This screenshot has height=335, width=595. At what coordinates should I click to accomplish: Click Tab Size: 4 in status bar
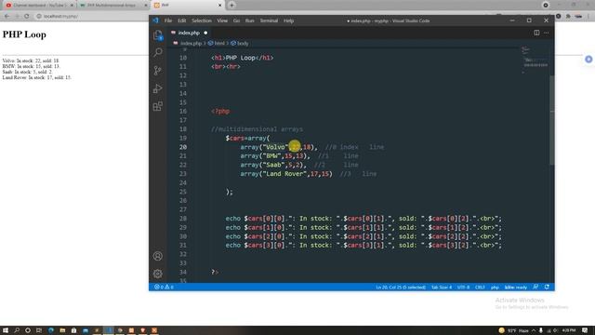click(x=442, y=288)
